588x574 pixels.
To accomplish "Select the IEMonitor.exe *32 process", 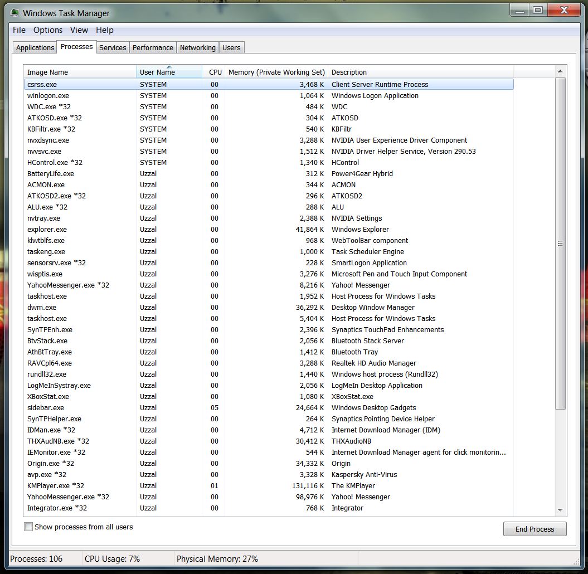I will click(x=269, y=452).
